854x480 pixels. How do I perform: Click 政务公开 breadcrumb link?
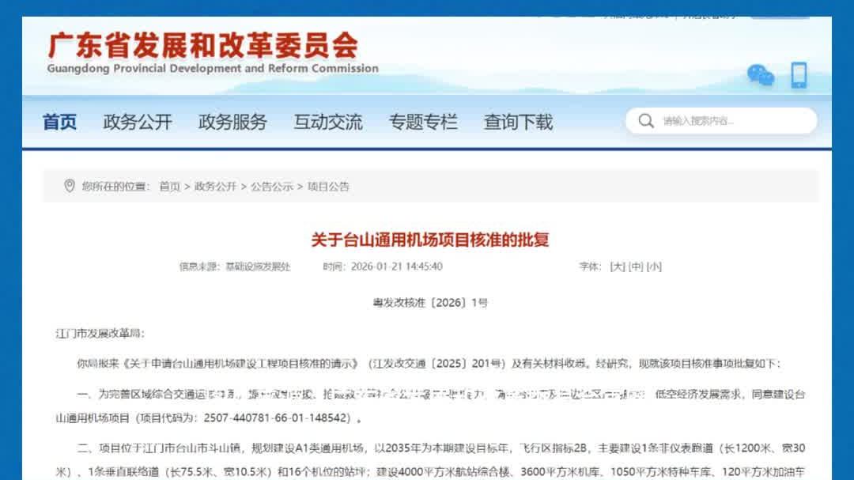coord(215,187)
